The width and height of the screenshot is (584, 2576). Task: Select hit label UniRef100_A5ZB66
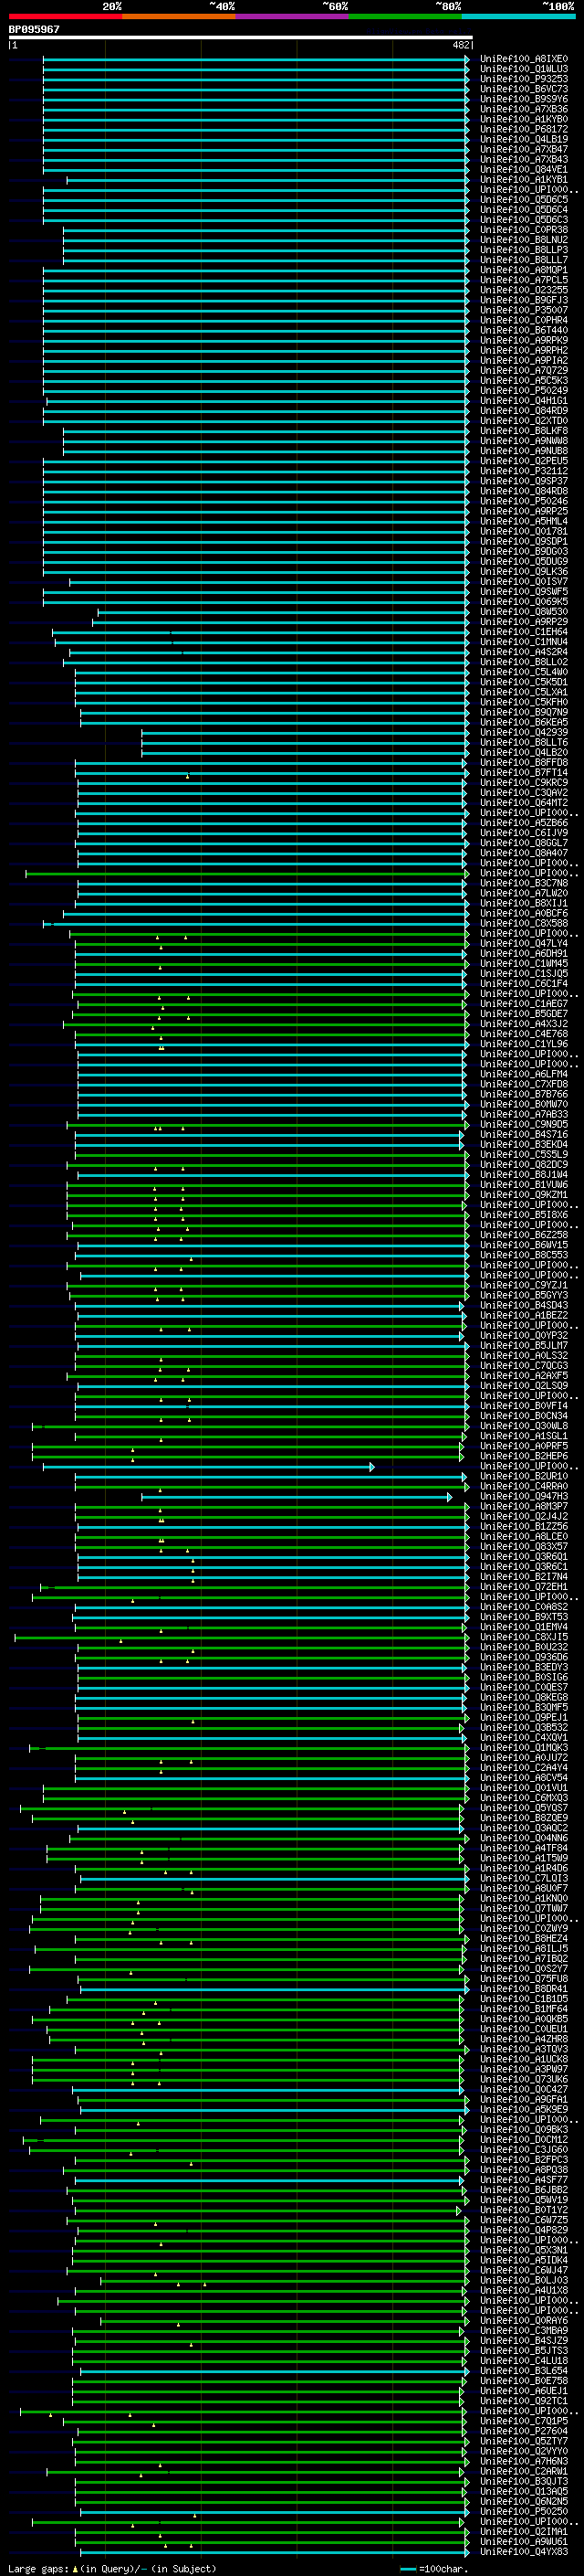click(523, 823)
